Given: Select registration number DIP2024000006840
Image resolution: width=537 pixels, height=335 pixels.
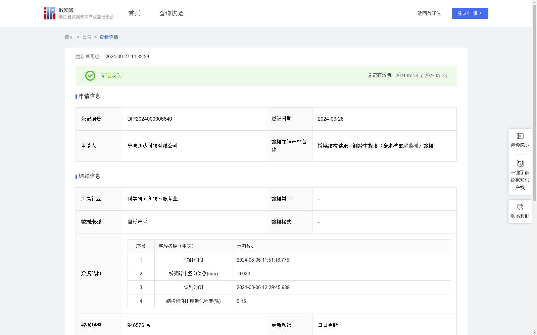Looking at the screenshot, I should coord(150,119).
